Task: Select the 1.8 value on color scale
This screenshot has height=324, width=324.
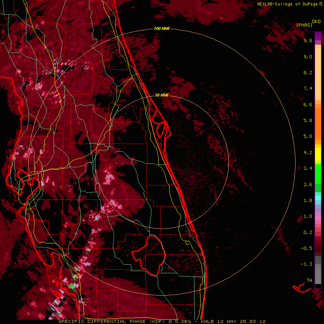Action: point(308,201)
